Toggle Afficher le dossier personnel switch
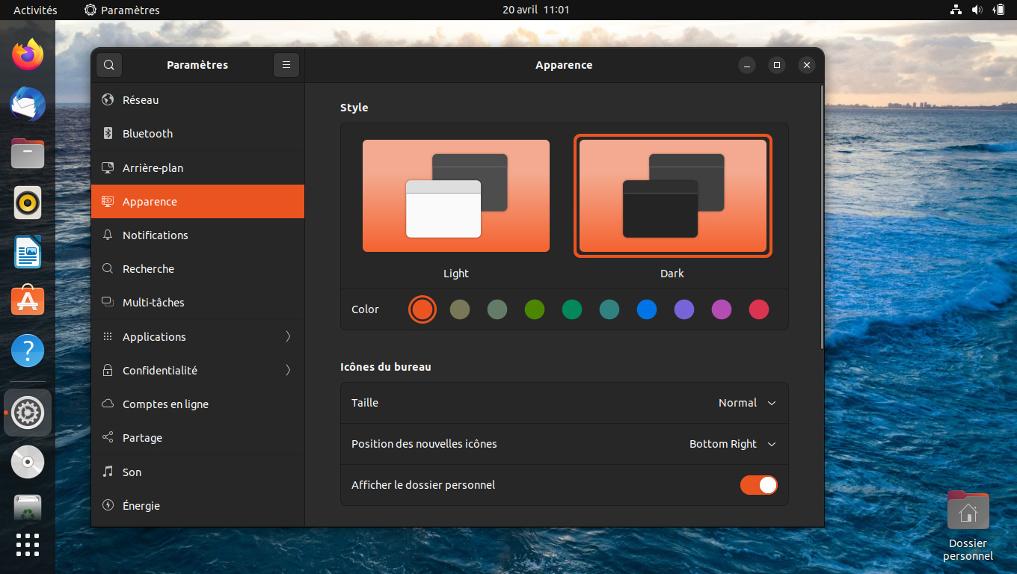The width and height of the screenshot is (1017, 574). [759, 485]
